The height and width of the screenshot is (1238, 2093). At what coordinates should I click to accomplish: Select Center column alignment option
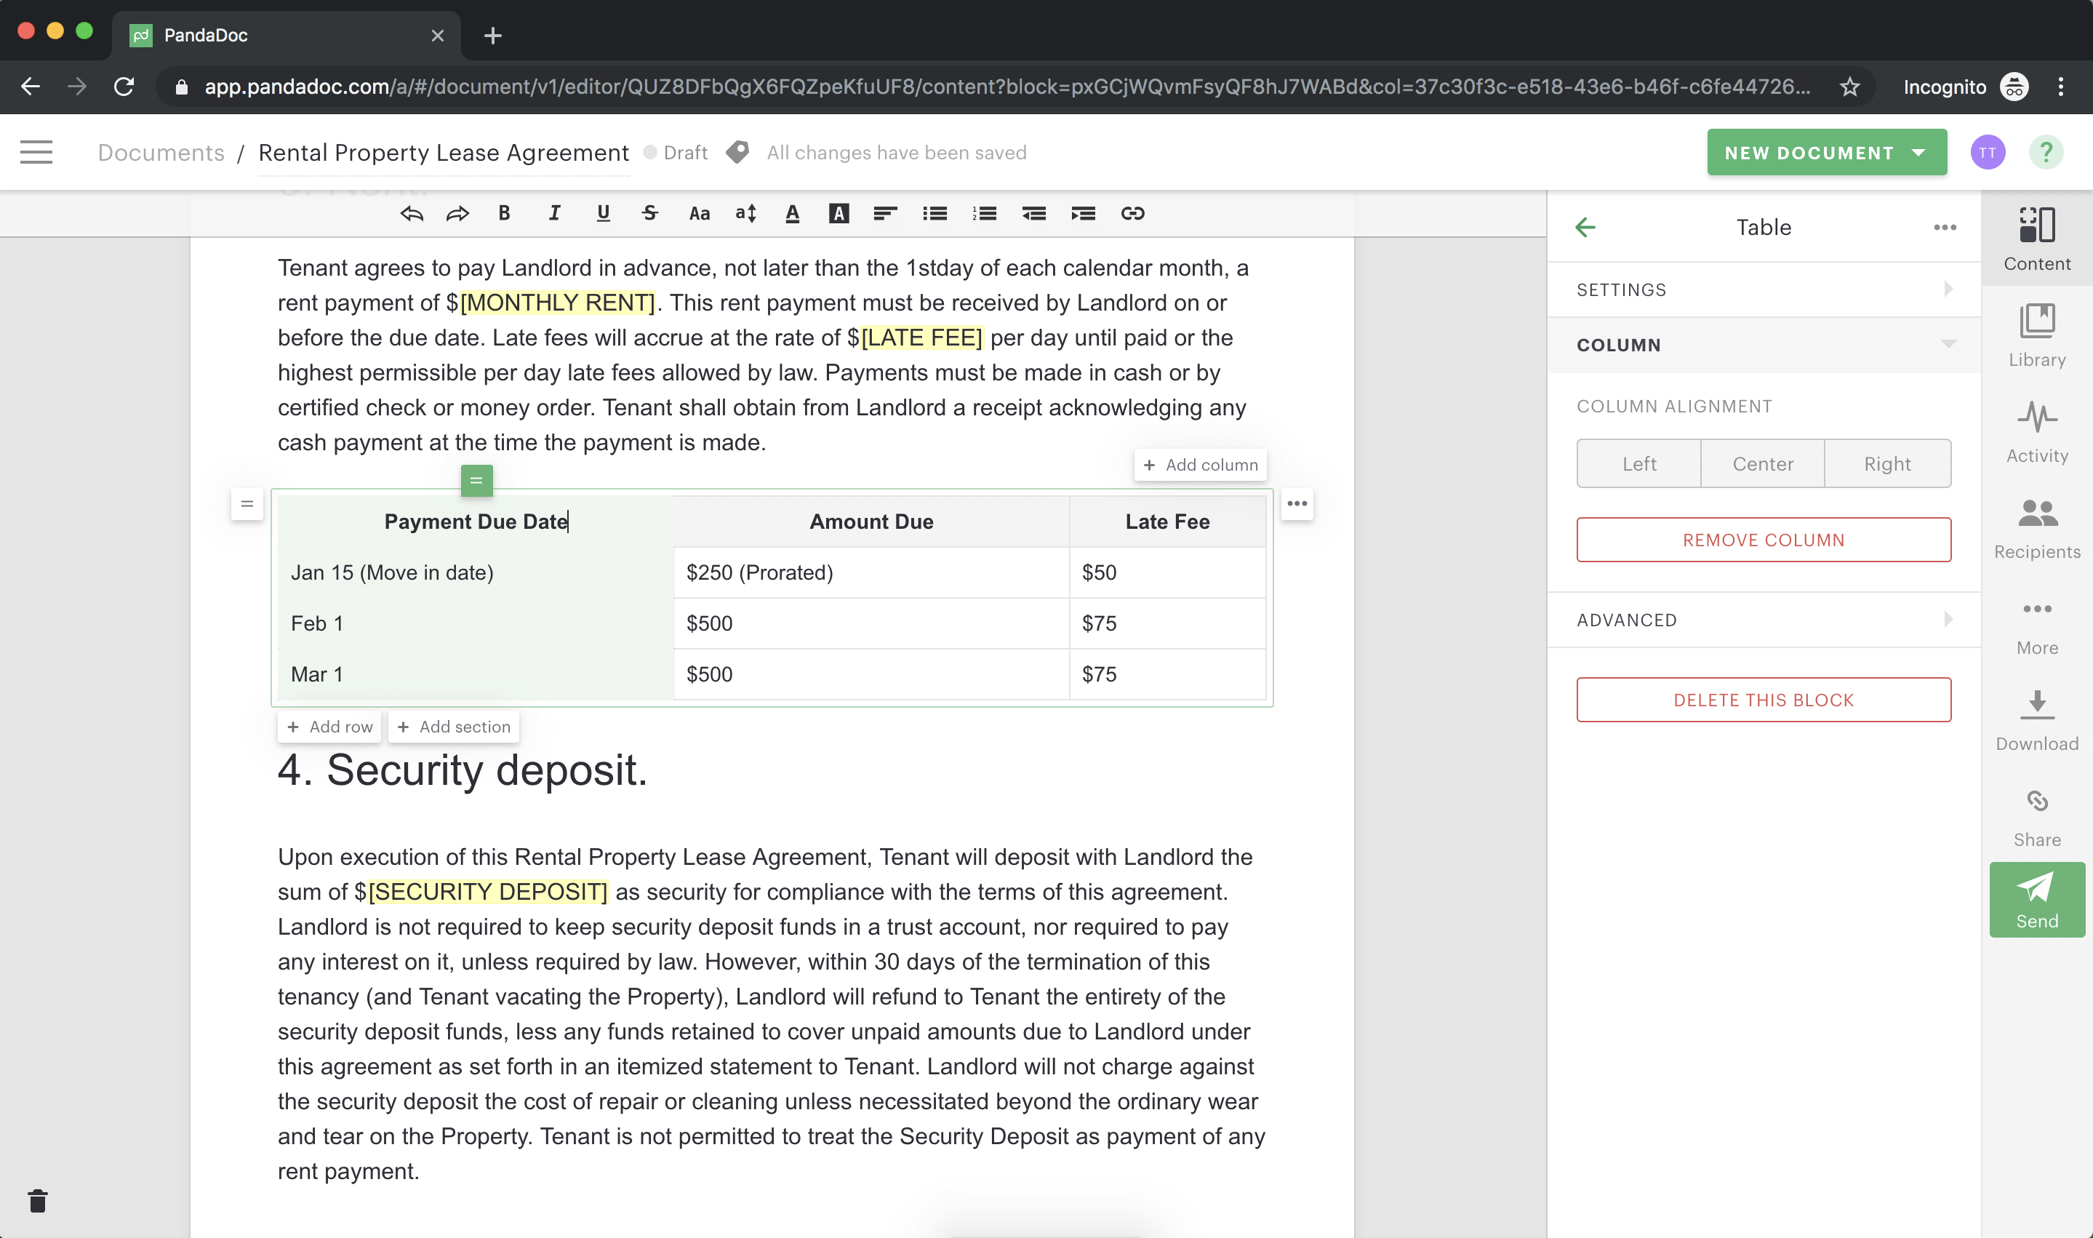click(x=1763, y=464)
